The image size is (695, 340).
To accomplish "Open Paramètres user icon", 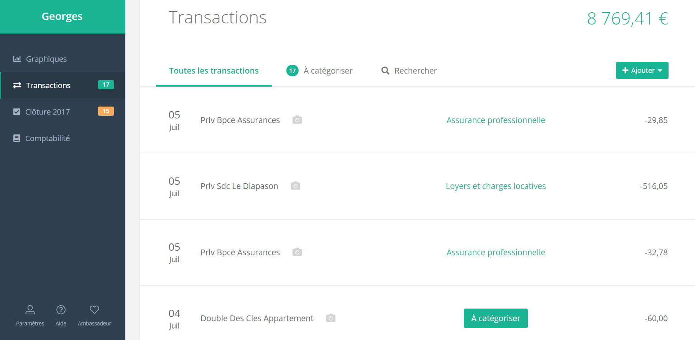I will click(x=30, y=309).
